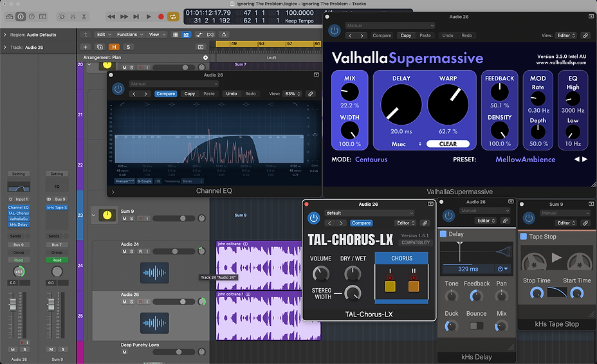Toggle the orange H hide tracks button

coord(114,47)
